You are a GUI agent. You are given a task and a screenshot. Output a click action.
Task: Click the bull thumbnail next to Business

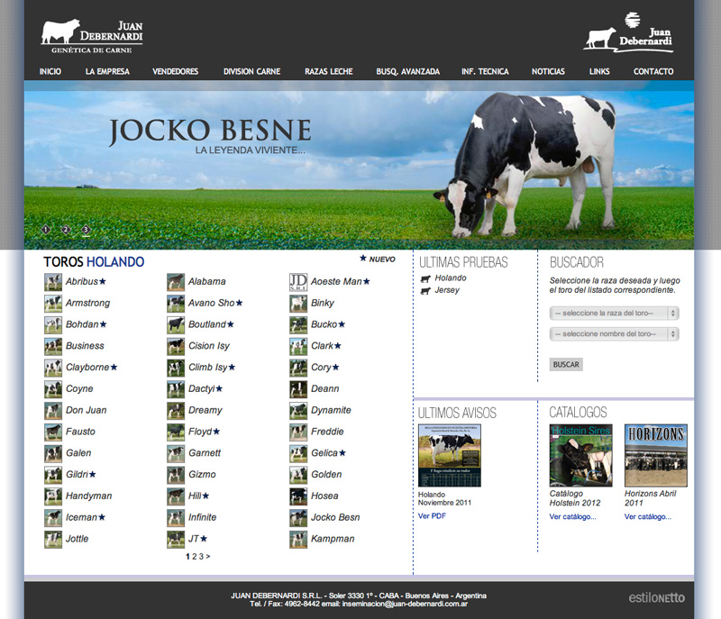(x=53, y=346)
